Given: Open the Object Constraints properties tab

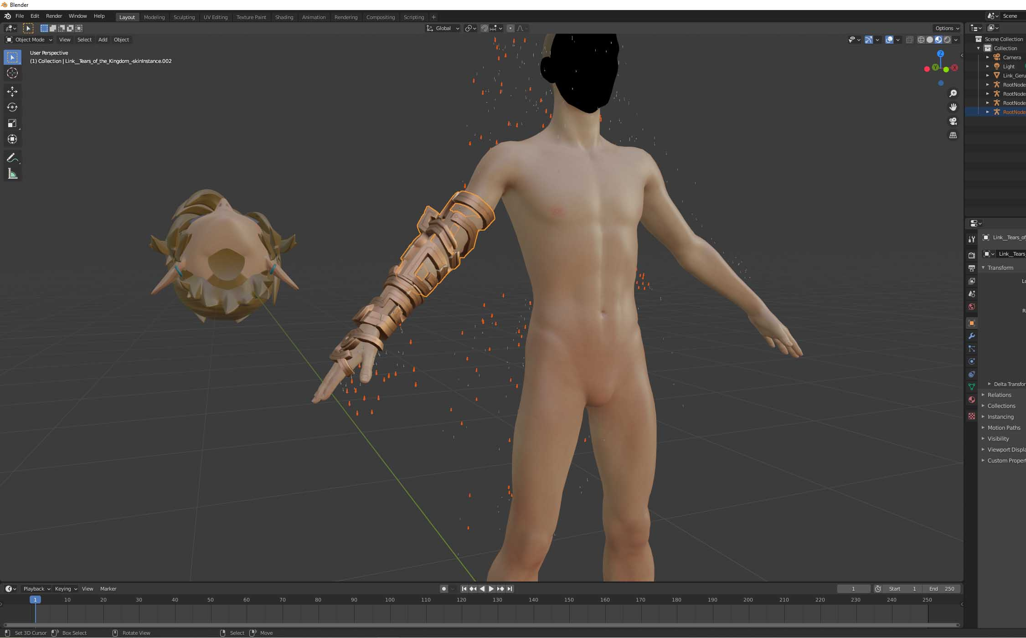Looking at the screenshot, I should (x=972, y=374).
